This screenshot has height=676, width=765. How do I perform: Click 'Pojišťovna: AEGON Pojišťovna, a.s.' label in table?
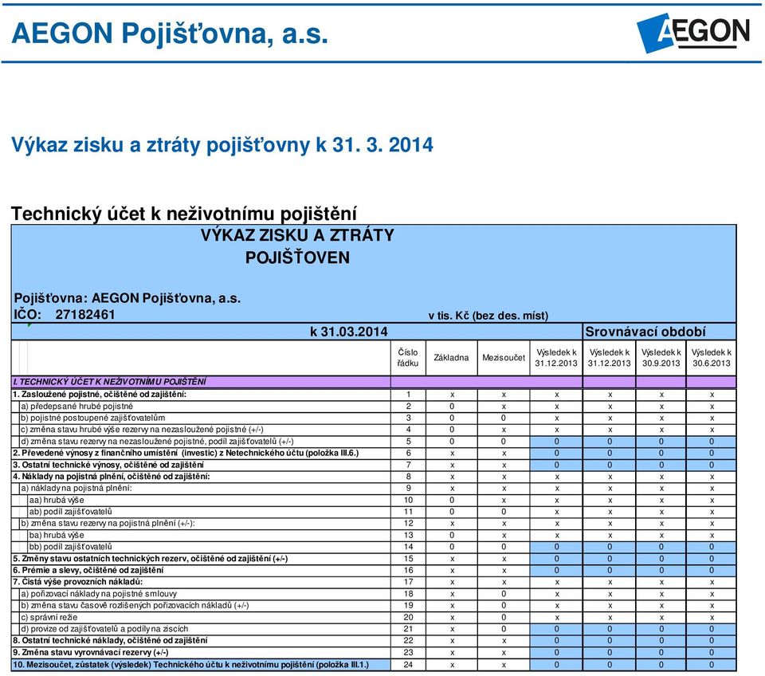tap(127, 298)
